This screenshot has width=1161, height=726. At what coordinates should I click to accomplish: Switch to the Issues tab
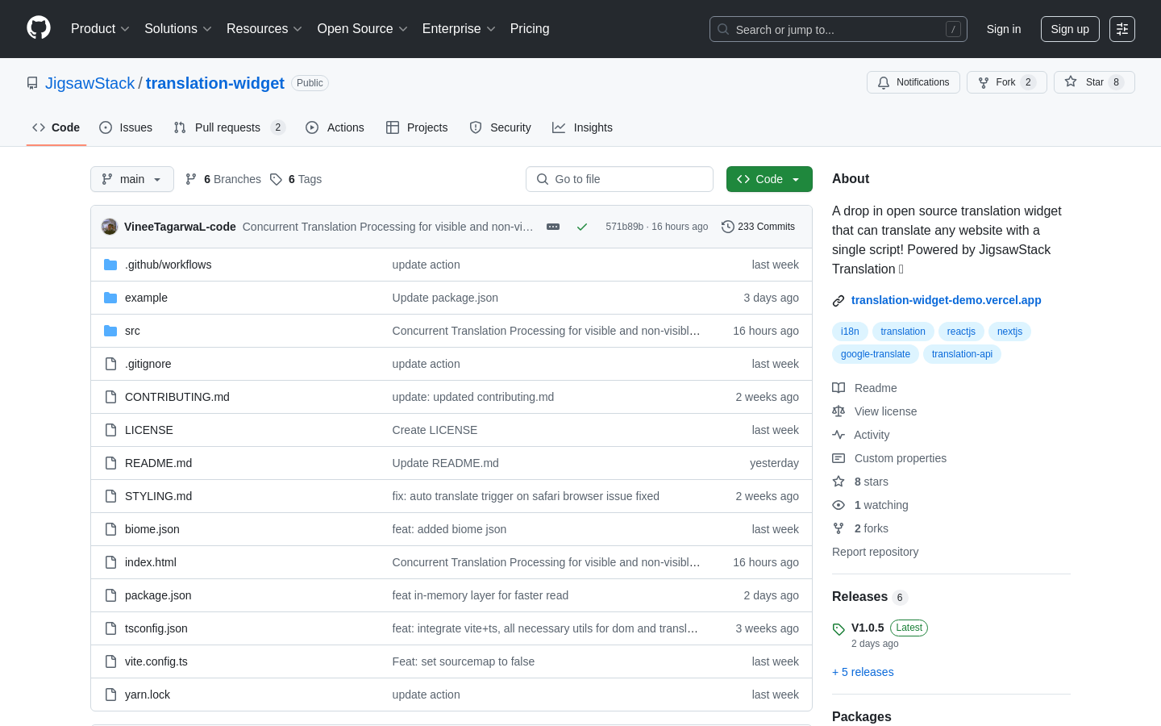point(126,127)
